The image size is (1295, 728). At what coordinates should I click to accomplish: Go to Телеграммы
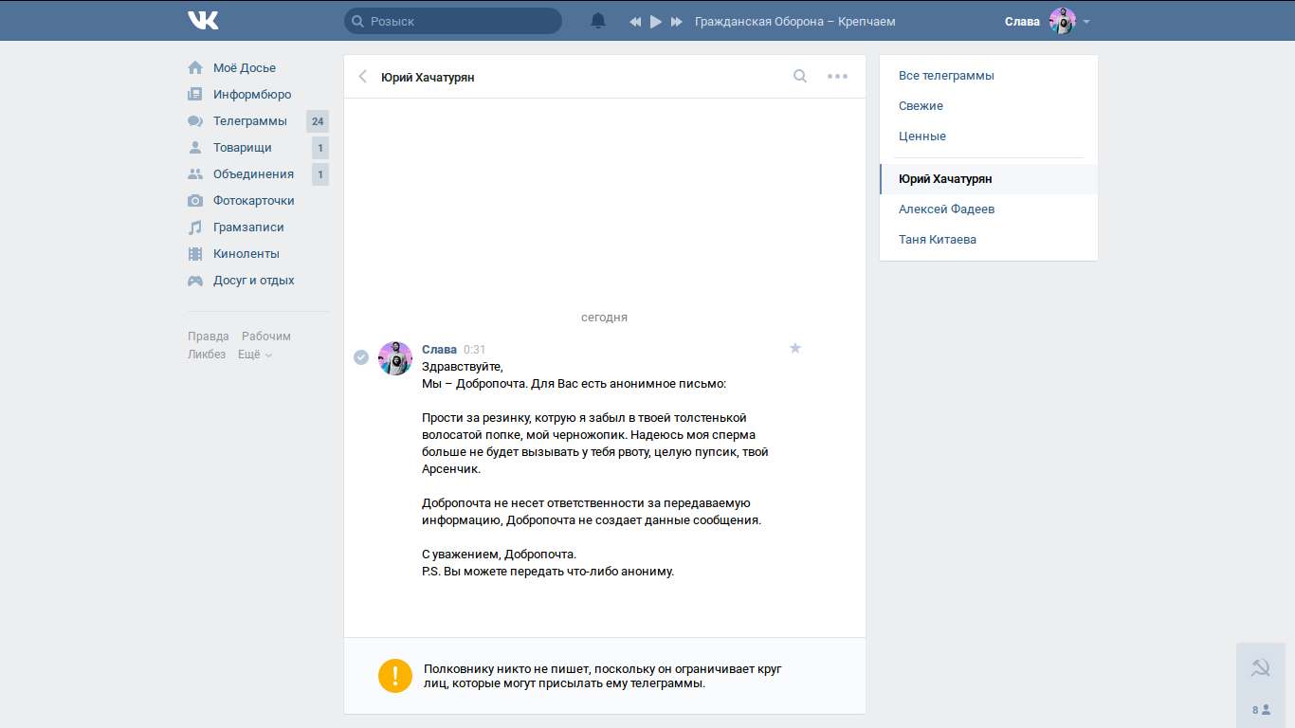pyautogui.click(x=250, y=121)
